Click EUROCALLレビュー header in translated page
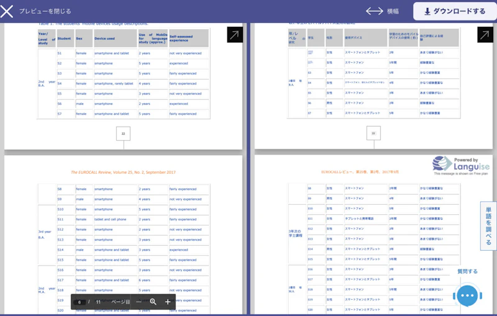Screen dimensions: 497x316 pyautogui.click(x=360, y=172)
